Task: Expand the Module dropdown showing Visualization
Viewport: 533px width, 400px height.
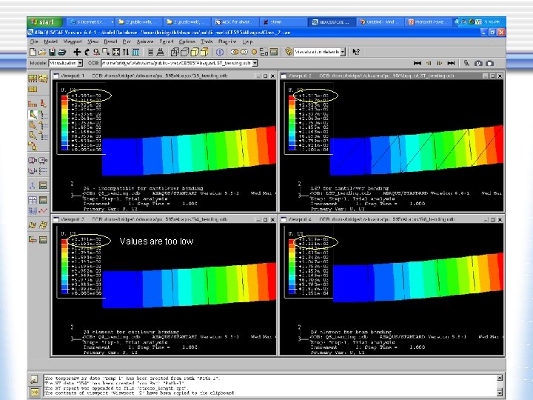Action: [x=81, y=64]
